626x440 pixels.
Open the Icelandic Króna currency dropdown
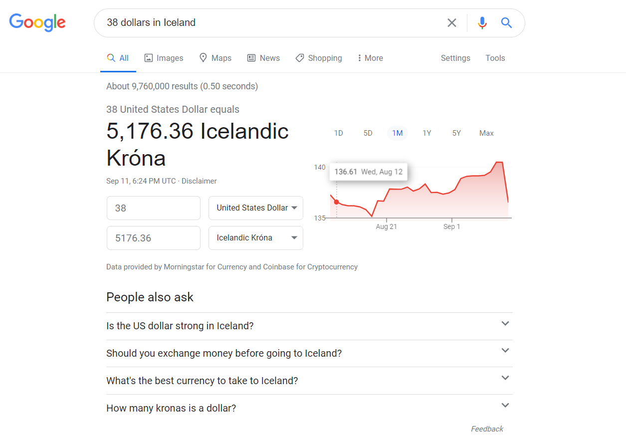[x=256, y=238]
